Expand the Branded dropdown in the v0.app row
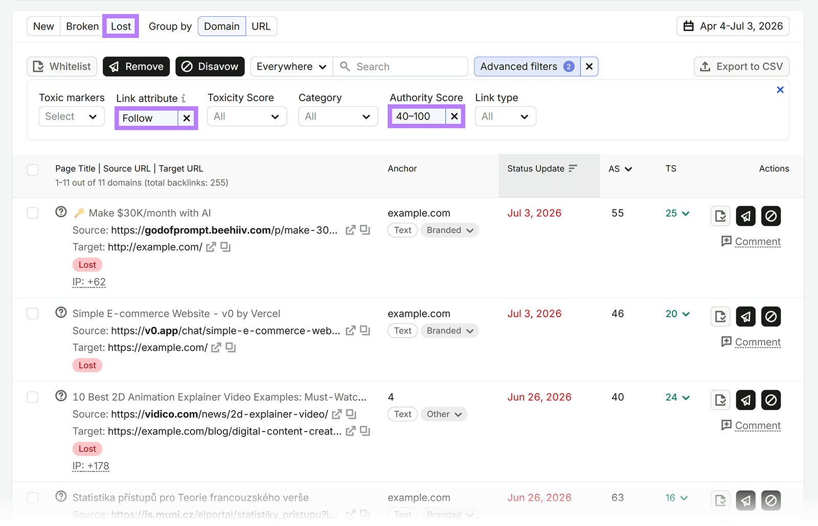Image resolution: width=818 pixels, height=526 pixels. point(450,331)
